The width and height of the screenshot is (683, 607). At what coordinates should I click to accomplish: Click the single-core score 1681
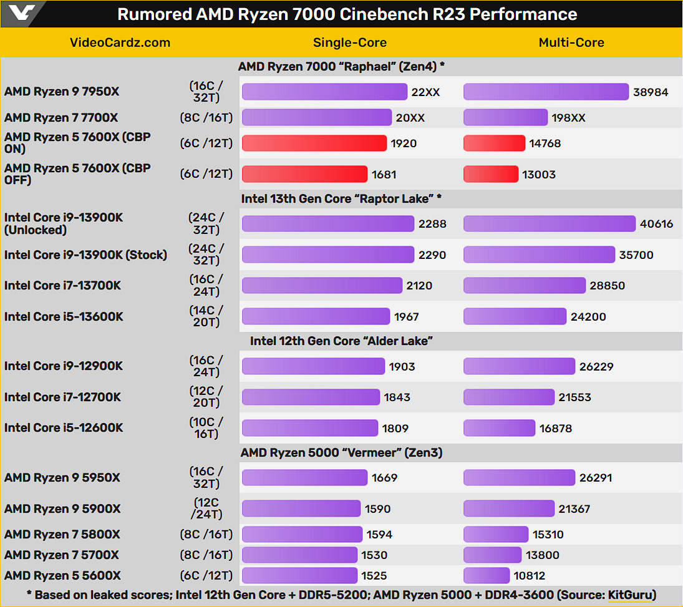[x=384, y=174]
